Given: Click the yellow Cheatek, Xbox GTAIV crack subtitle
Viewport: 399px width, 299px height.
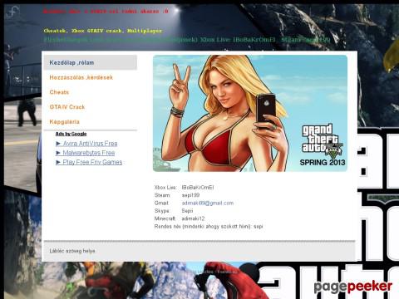Looking at the screenshot, I should tap(103, 31).
